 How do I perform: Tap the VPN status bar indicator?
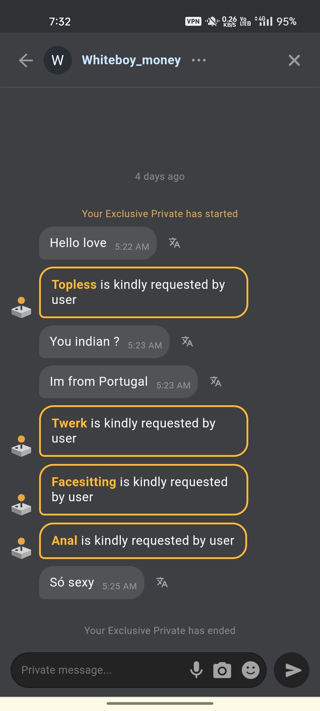tap(193, 21)
